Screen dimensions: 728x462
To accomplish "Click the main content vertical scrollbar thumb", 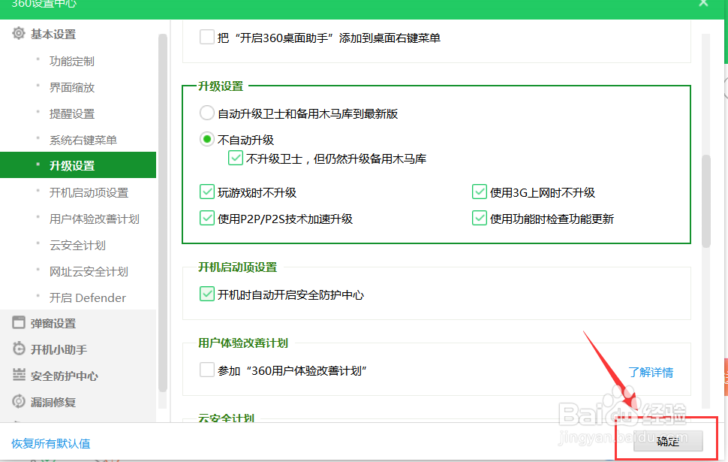I will point(706,201).
